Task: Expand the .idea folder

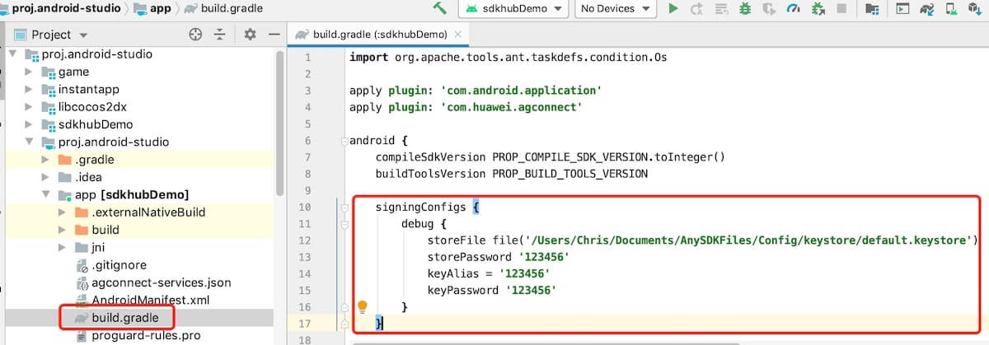Action: click(45, 177)
